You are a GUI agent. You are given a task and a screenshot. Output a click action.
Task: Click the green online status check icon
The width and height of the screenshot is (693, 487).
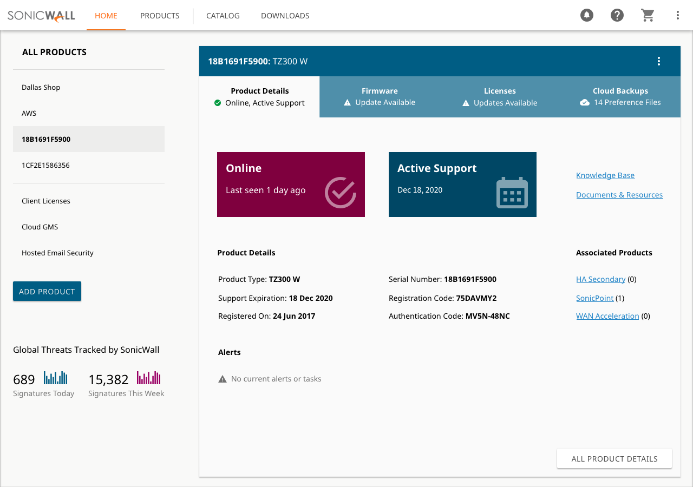(218, 103)
